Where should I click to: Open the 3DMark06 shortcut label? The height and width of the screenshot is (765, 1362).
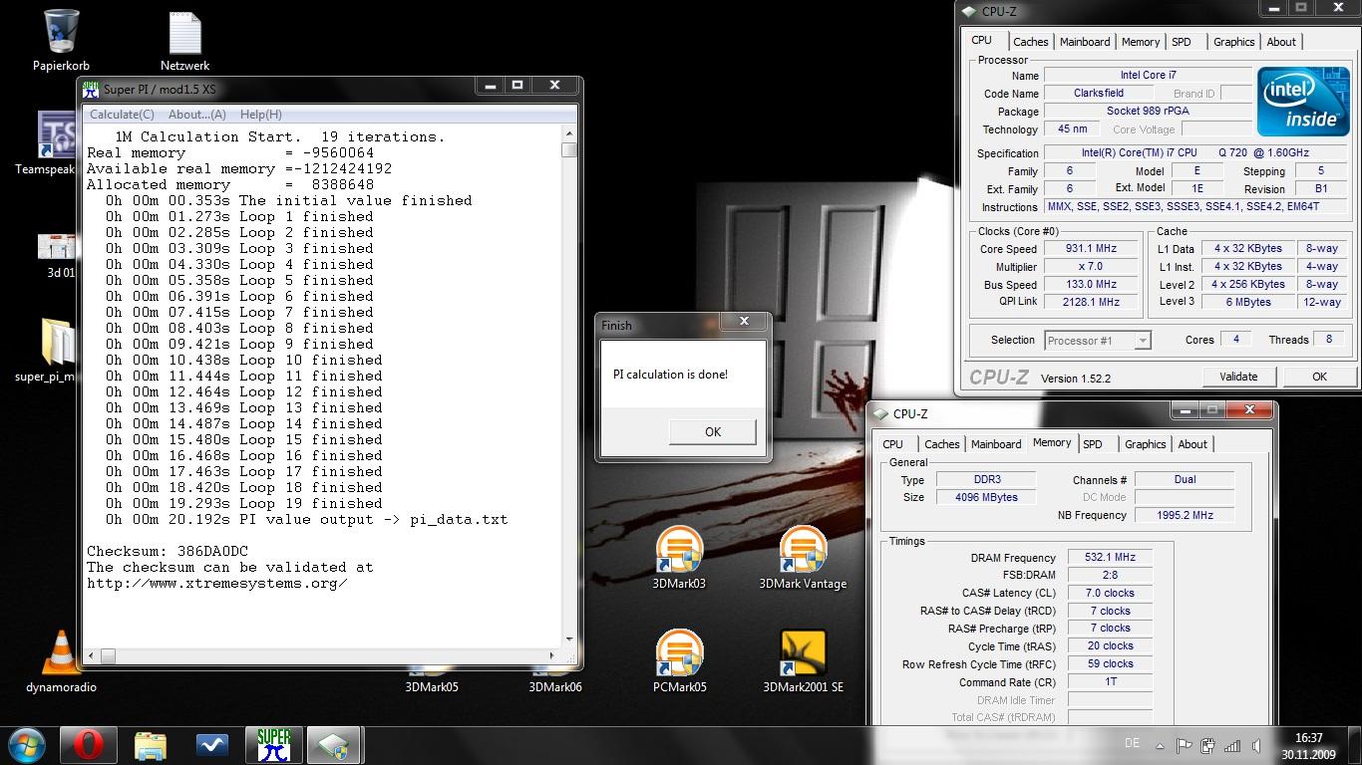point(555,686)
